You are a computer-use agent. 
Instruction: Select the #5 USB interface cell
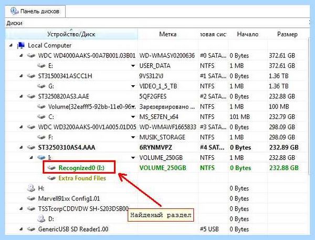click(209, 229)
